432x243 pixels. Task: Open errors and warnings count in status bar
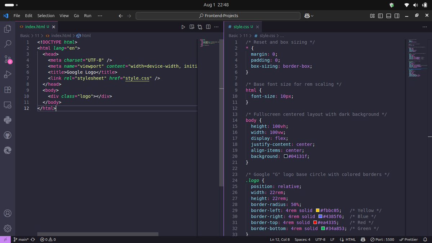48,239
